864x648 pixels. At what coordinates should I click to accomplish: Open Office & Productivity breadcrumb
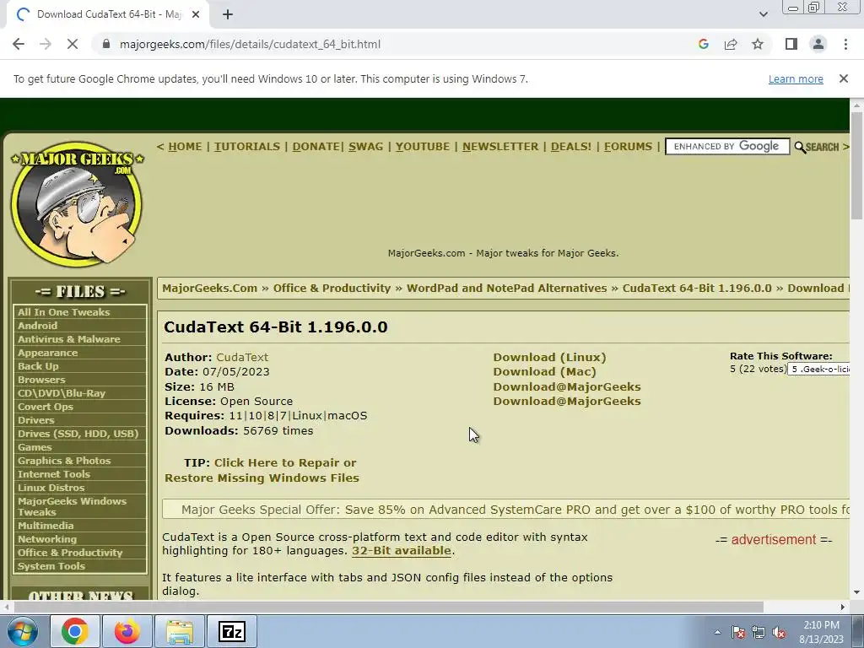tap(332, 289)
